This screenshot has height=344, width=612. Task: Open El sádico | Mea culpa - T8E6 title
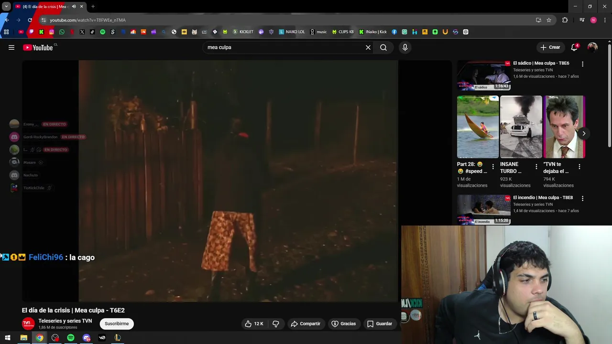pos(541,63)
